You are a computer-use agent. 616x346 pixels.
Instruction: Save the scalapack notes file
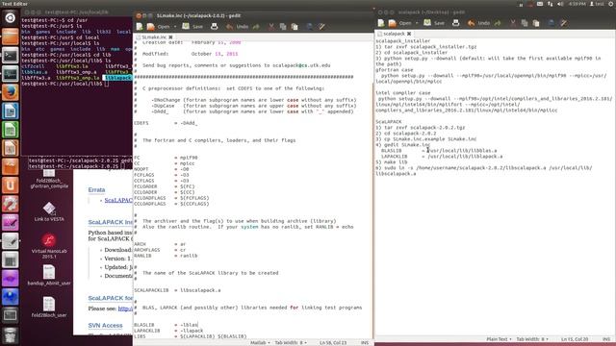click(x=434, y=23)
